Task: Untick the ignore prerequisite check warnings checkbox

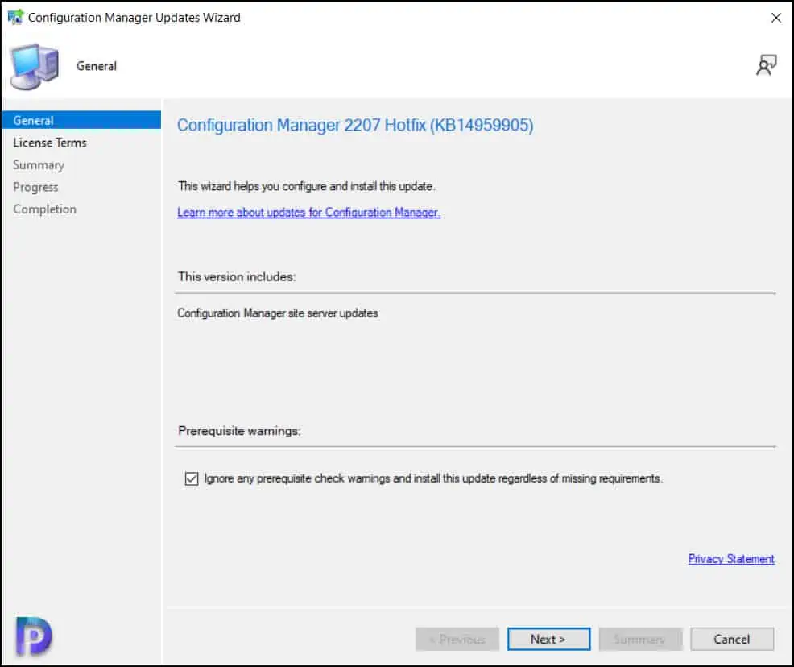Action: tap(192, 478)
